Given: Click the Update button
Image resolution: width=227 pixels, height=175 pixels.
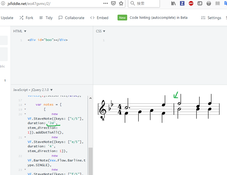Looking at the screenshot, I should tap(7, 18).
